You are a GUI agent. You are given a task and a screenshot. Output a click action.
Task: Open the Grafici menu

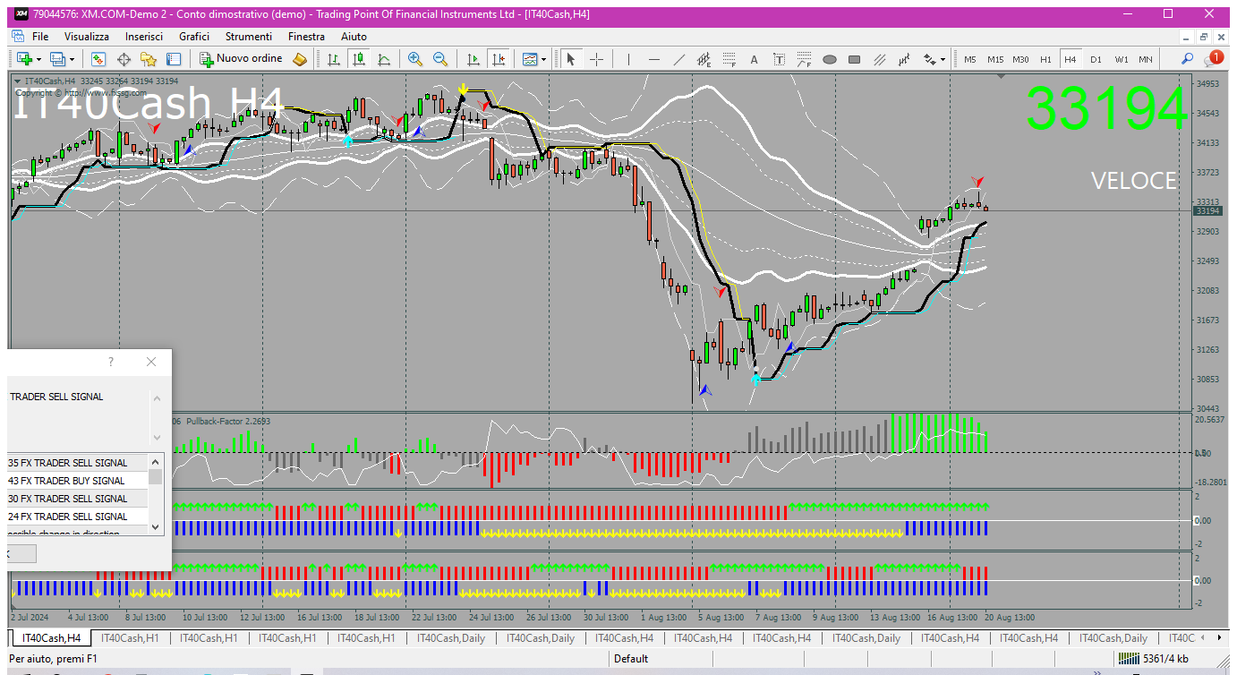(194, 37)
